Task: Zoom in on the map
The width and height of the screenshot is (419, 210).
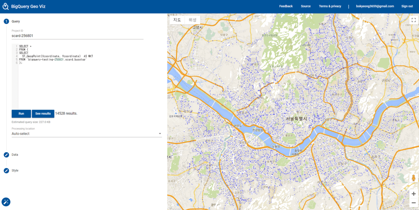Action: click(x=413, y=194)
